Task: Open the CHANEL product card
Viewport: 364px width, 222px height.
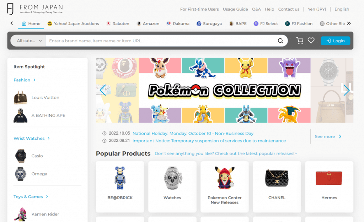Action: click(277, 187)
